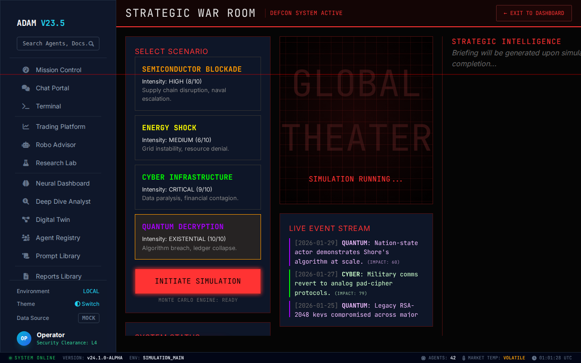This screenshot has height=363, width=581.
Task: Focus the Search Agents, Docs field
Action: coord(54,44)
